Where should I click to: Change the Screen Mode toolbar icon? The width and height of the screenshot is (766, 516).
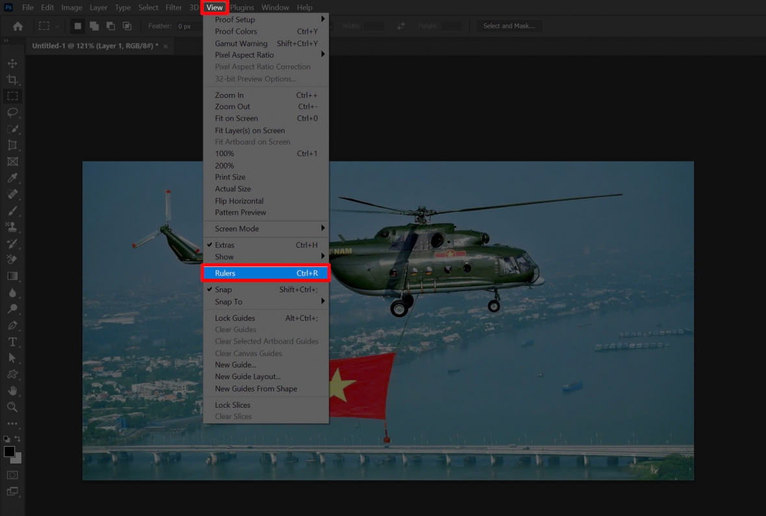pos(12,491)
